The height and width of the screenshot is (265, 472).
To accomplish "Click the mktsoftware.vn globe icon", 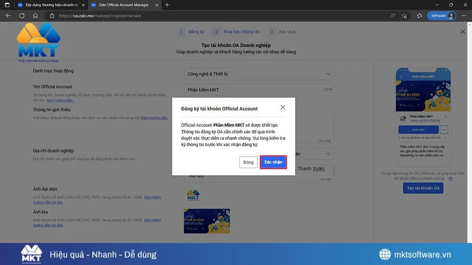I will tap(385, 254).
